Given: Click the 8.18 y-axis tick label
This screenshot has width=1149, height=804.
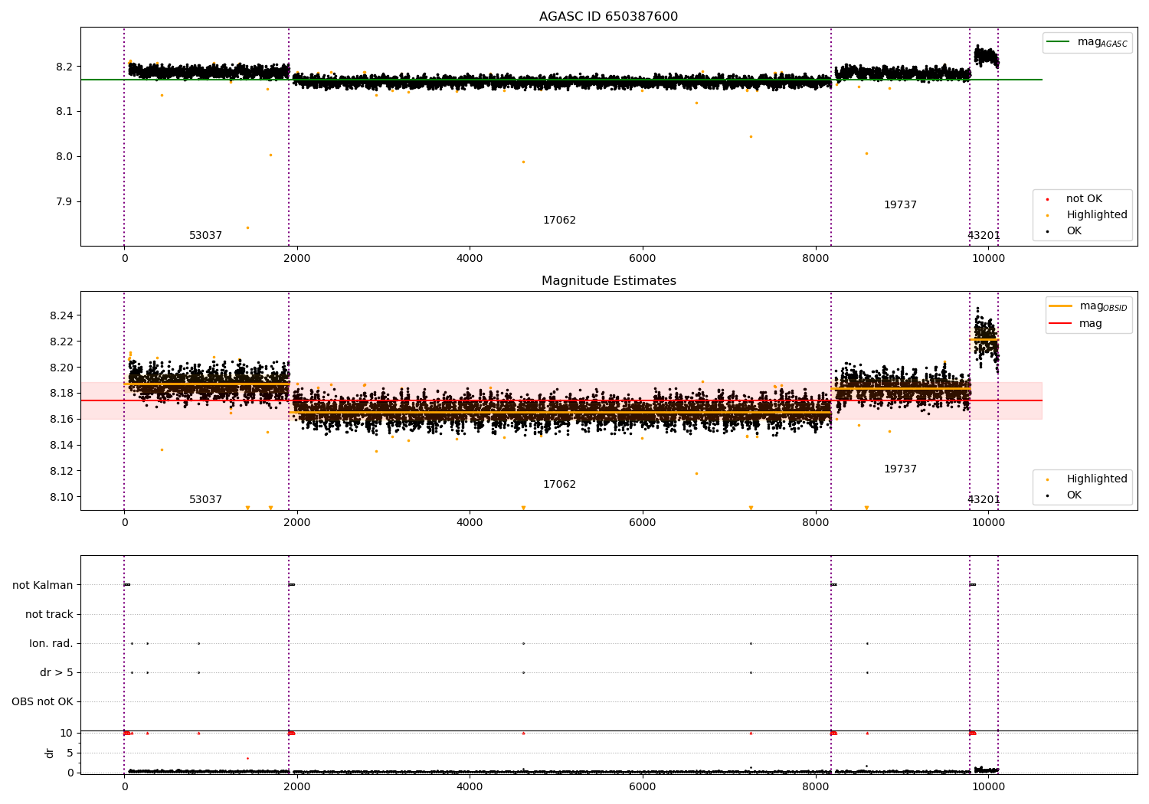Looking at the screenshot, I should click(62, 394).
